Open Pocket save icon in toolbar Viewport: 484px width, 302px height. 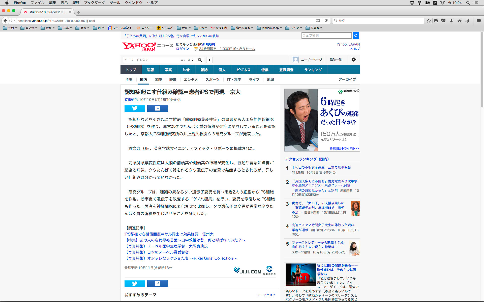coord(443,21)
